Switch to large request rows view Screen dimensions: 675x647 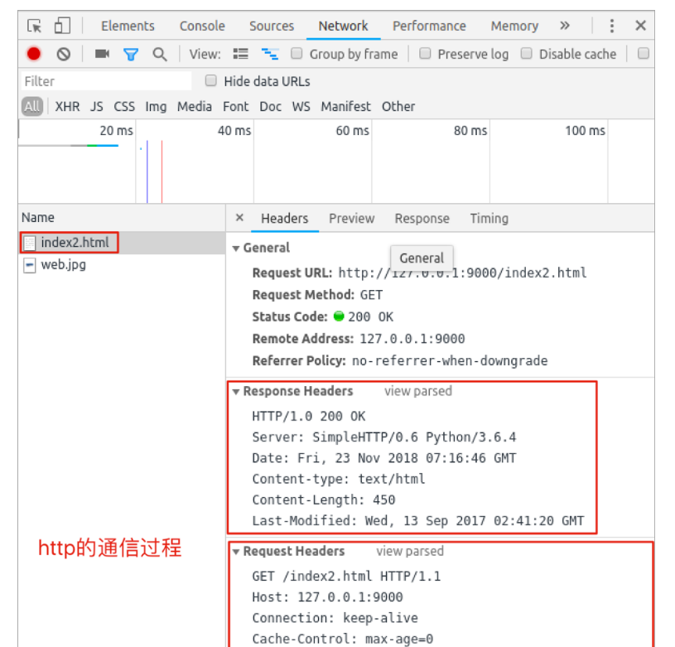click(x=241, y=54)
